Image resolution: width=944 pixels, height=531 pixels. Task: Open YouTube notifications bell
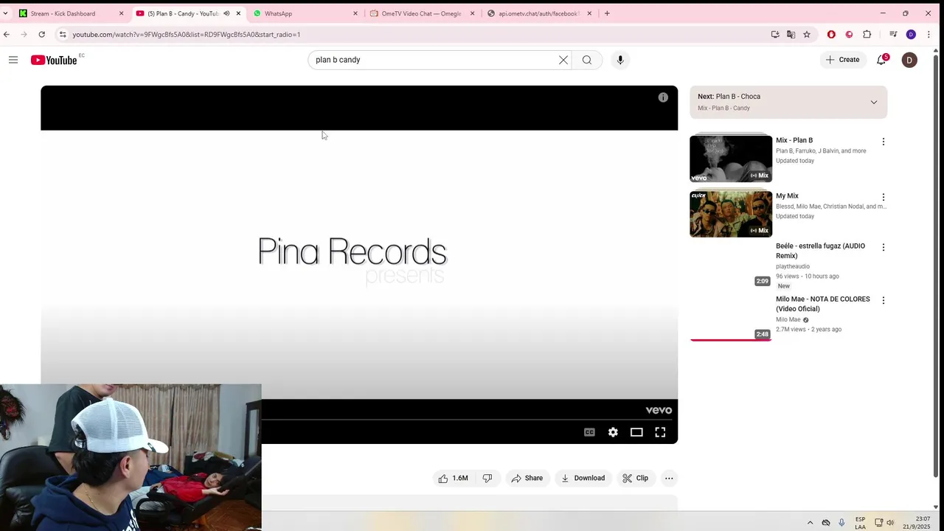(x=881, y=60)
